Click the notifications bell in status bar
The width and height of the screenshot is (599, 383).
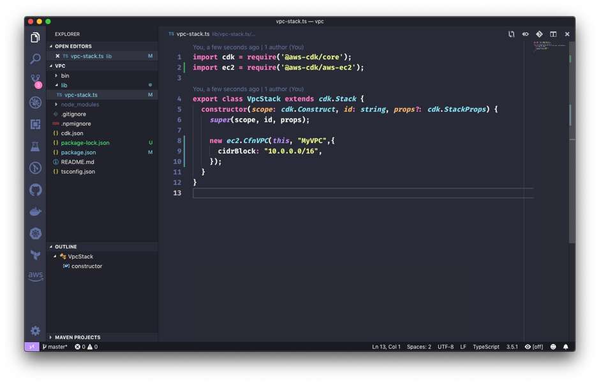tap(565, 347)
